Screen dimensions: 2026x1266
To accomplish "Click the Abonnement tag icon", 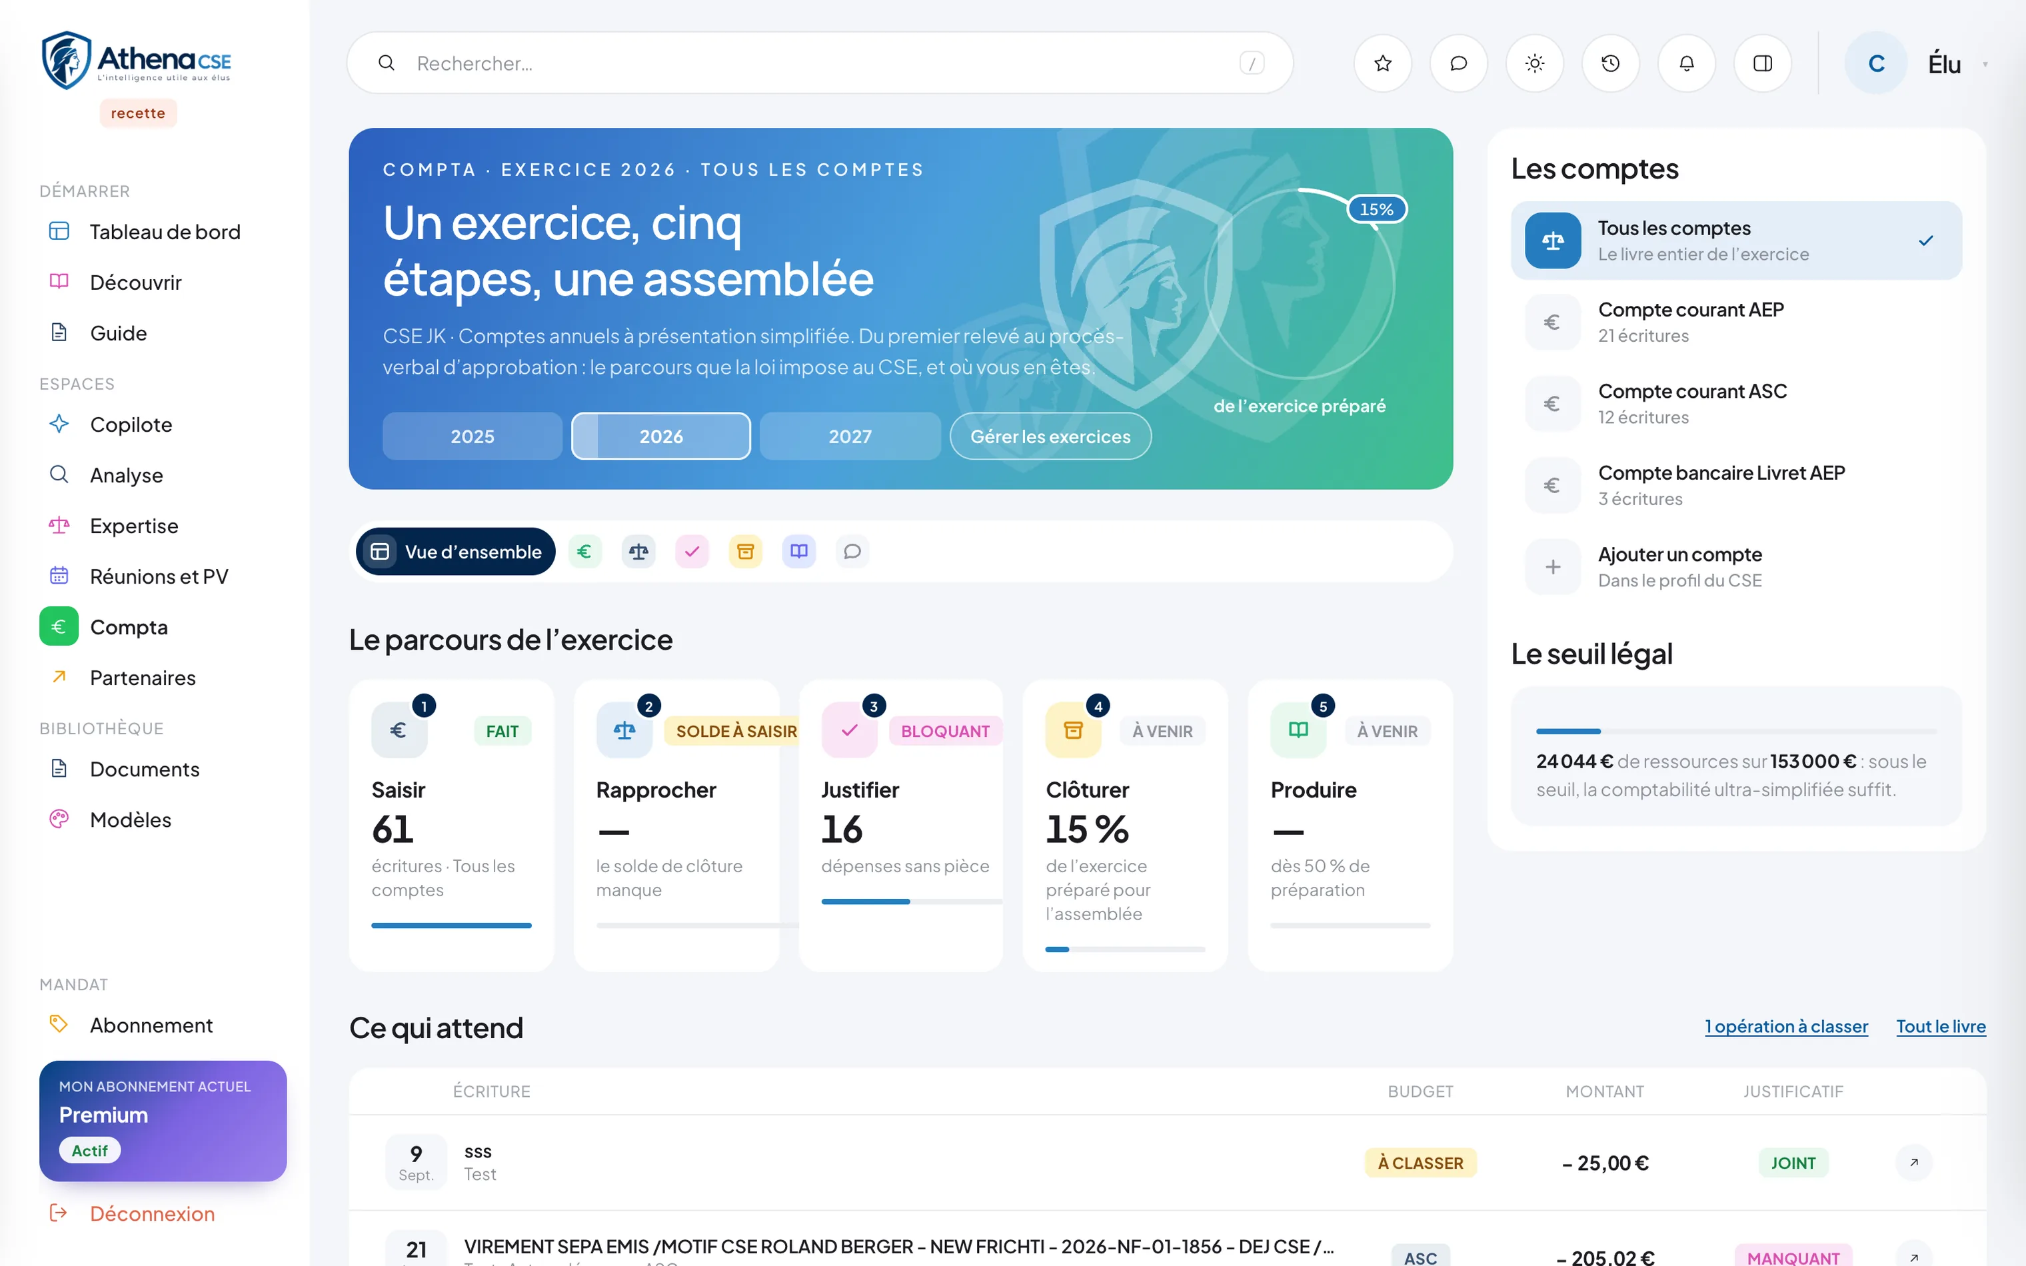I will (x=59, y=1024).
